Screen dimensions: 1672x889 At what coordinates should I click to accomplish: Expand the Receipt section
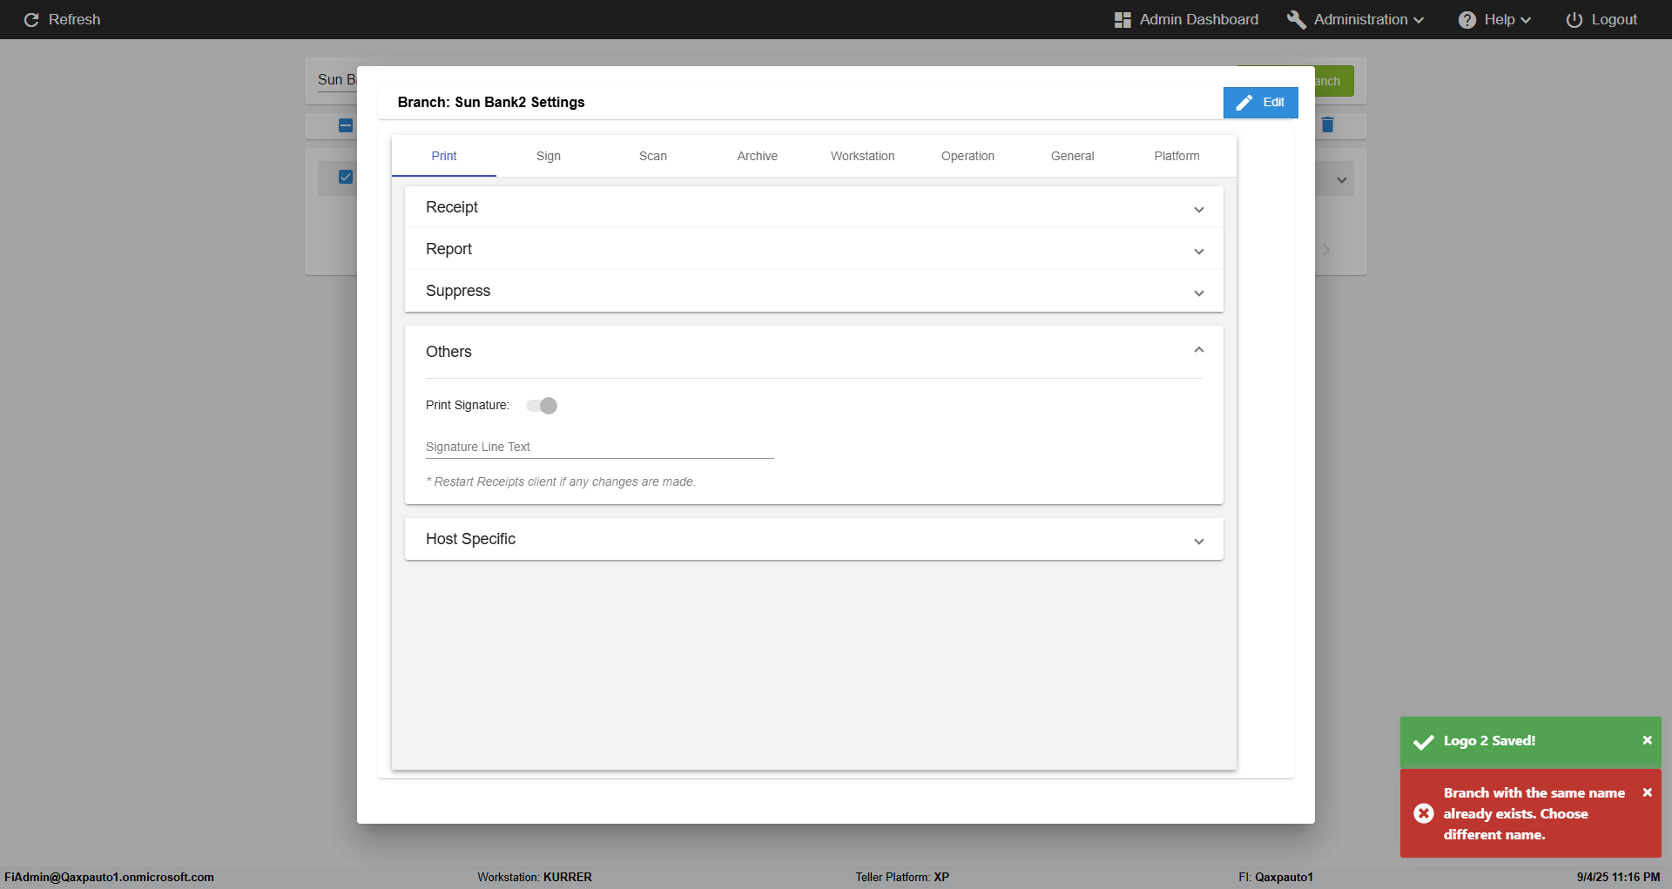pos(1198,209)
